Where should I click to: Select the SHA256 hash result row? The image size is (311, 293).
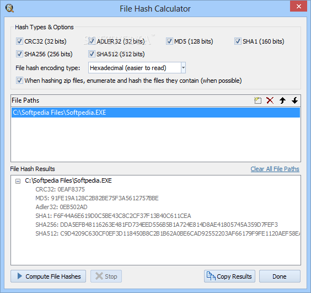coord(157,225)
